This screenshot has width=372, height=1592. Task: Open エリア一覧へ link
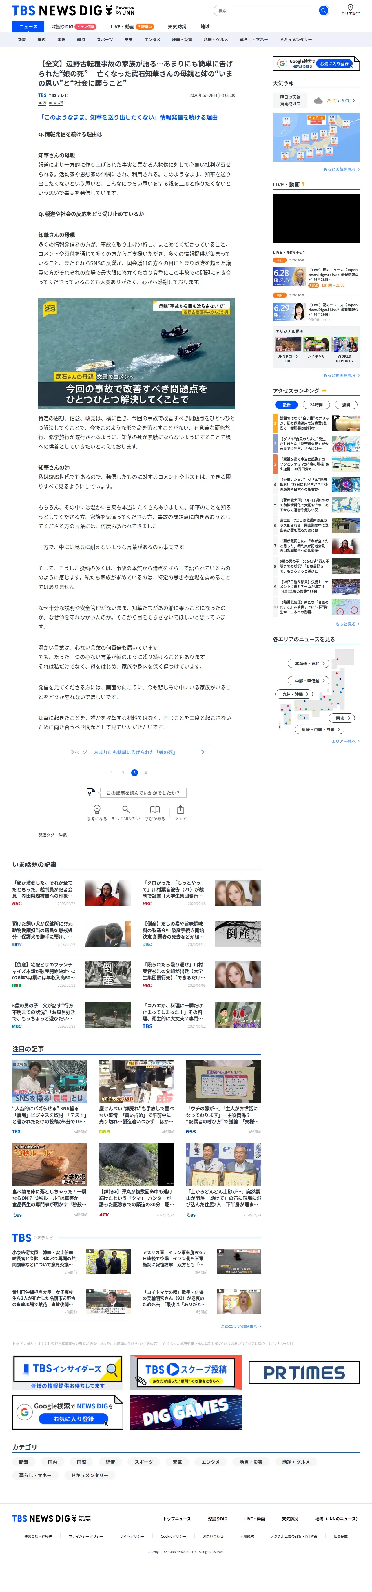click(x=345, y=741)
